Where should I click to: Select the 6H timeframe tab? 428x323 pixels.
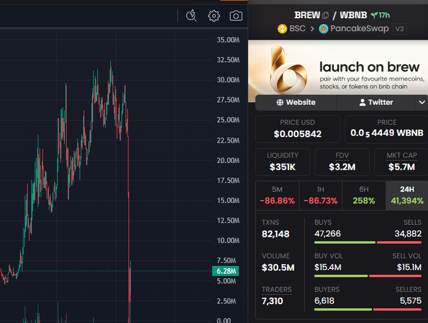pos(364,195)
